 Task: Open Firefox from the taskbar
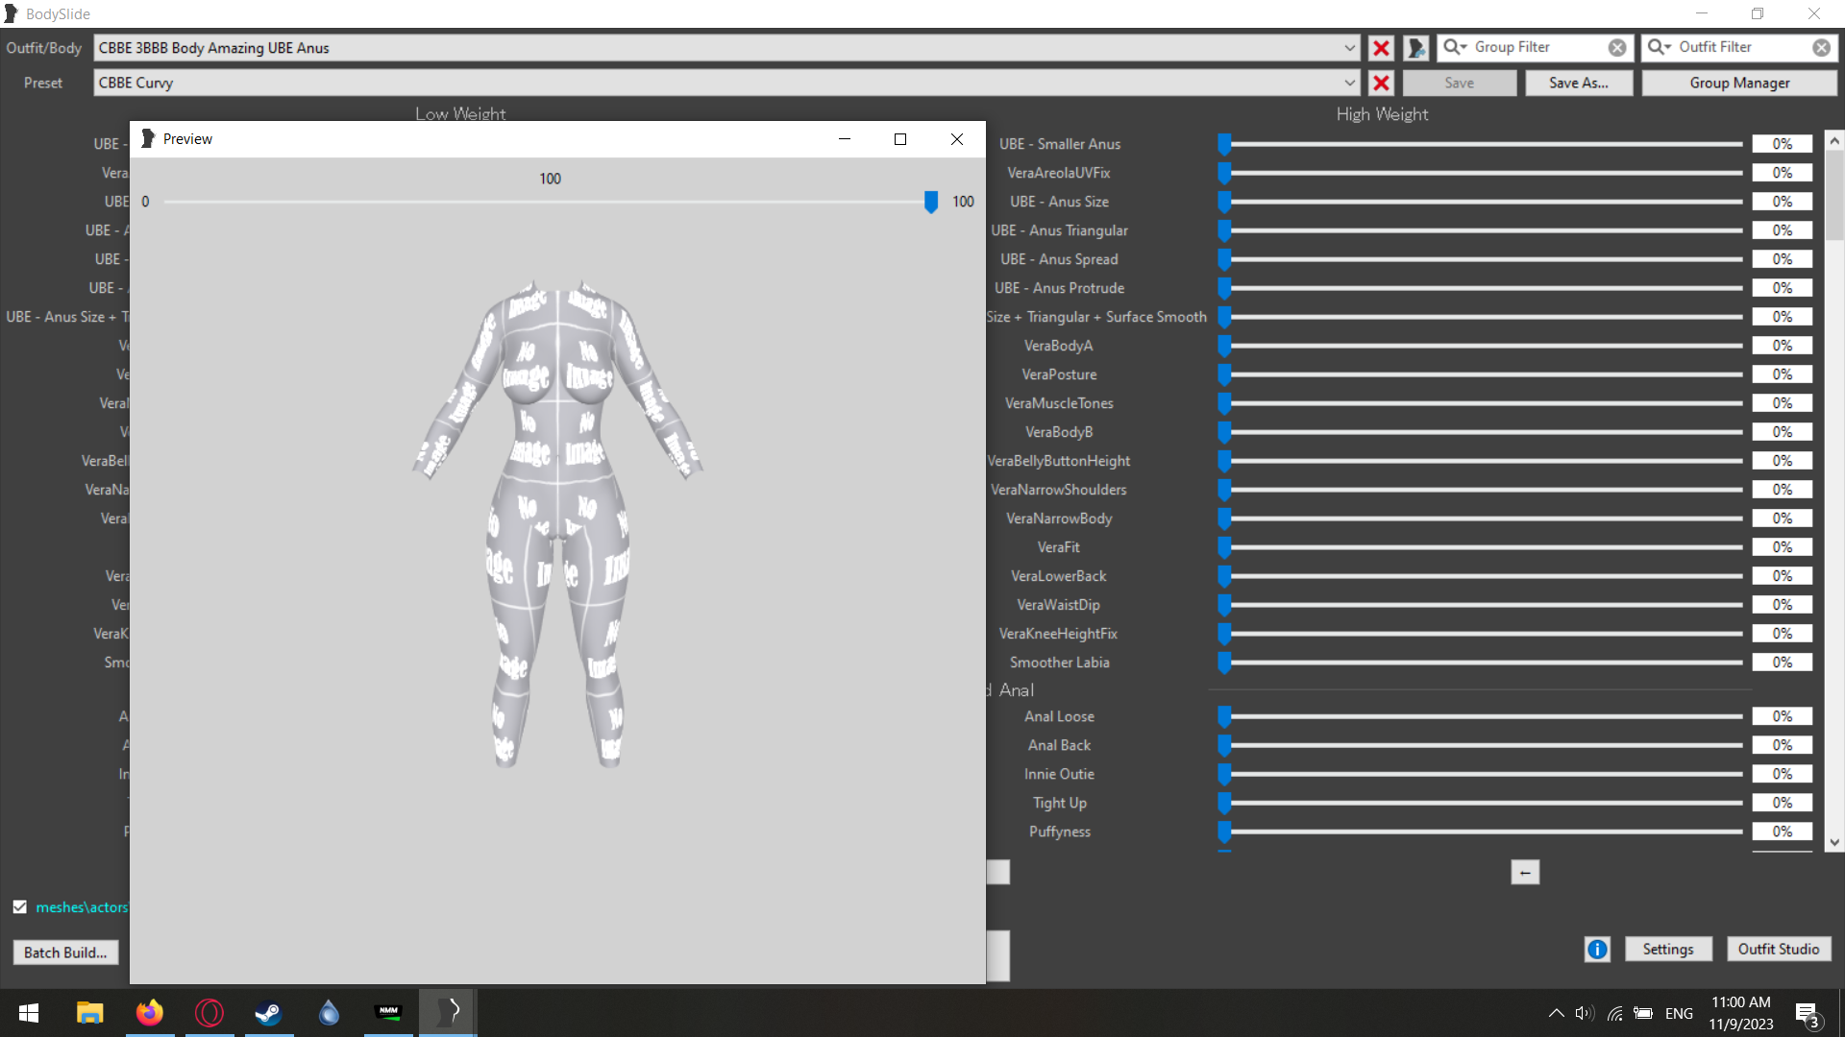point(149,1012)
